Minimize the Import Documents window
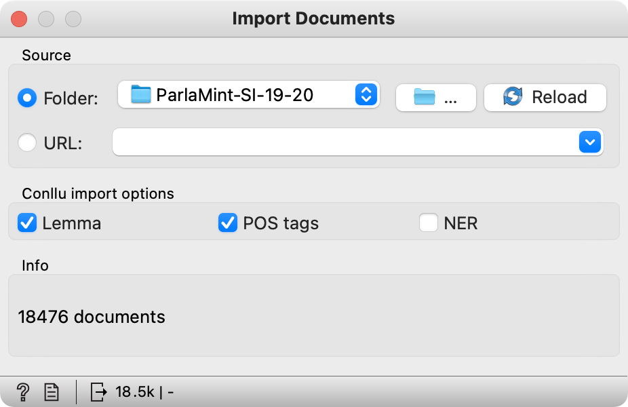628x407 pixels. pyautogui.click(x=46, y=18)
